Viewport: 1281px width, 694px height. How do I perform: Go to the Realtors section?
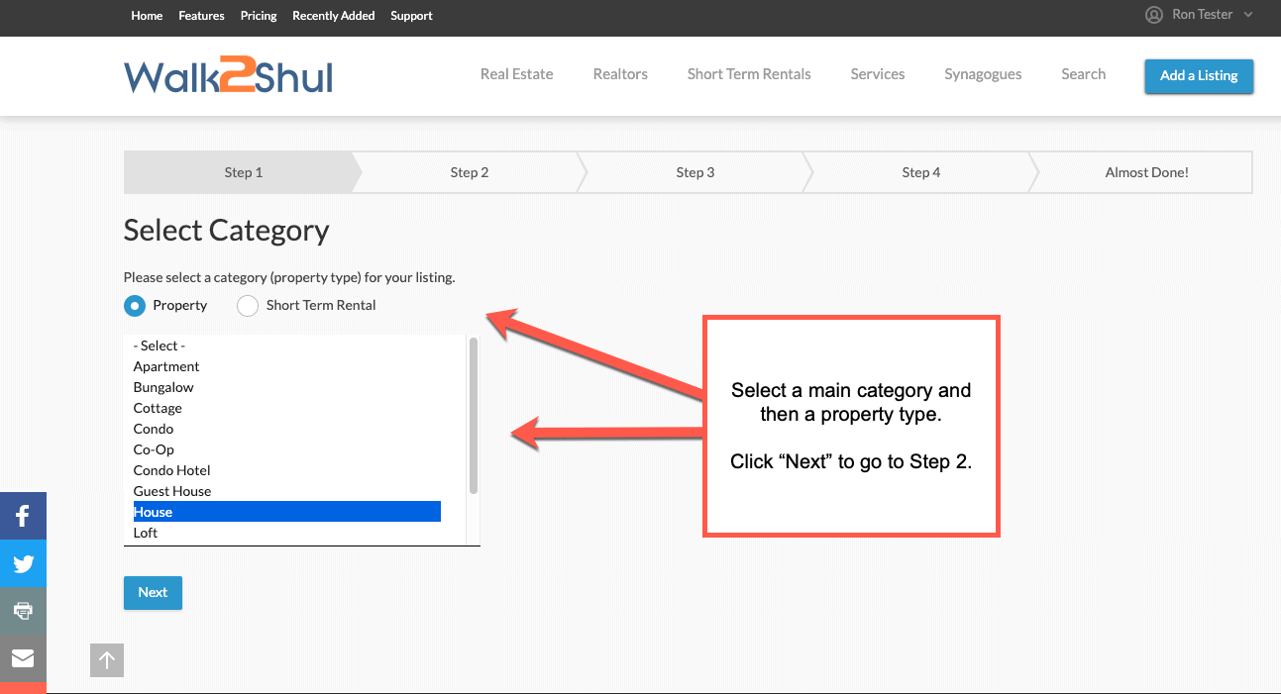point(620,74)
